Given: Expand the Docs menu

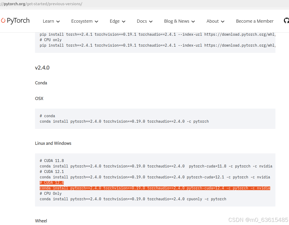Looking at the screenshot, I should [x=145, y=21].
